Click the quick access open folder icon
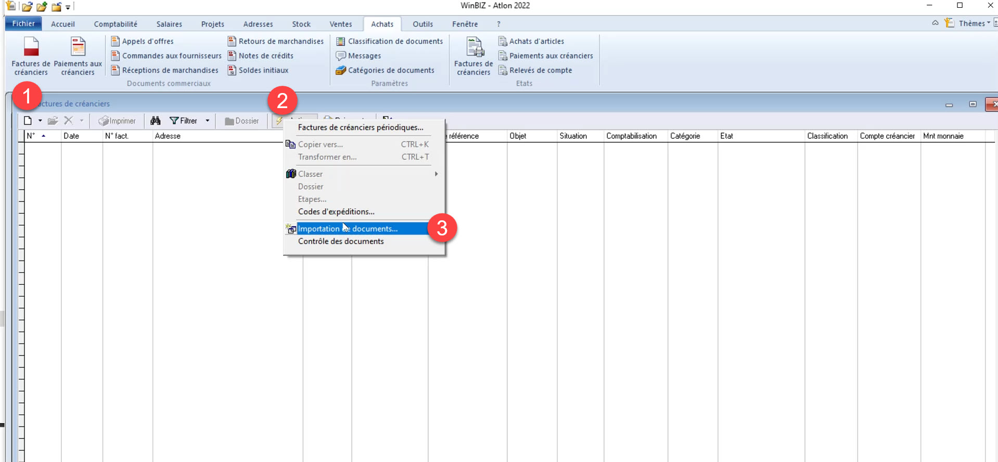The height and width of the screenshot is (462, 998). (27, 7)
